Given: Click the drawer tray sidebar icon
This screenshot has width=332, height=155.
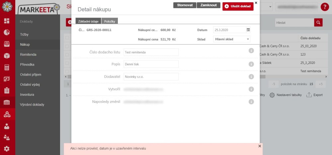Looking at the screenshot, I should [7, 44].
